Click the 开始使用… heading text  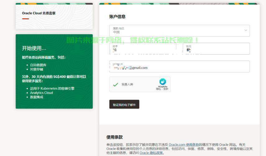click(x=34, y=48)
